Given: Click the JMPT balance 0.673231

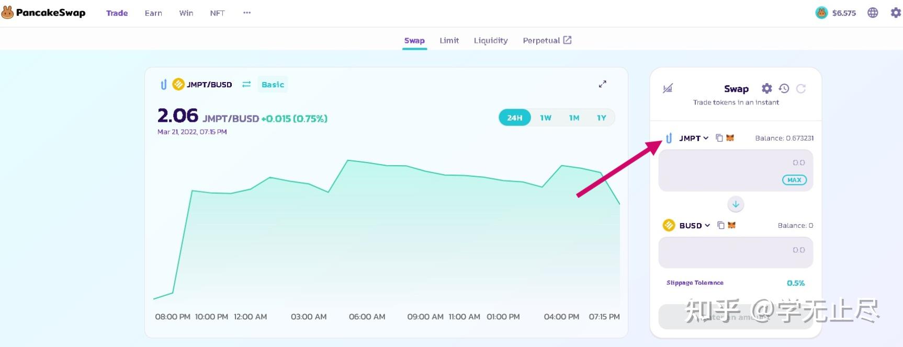Looking at the screenshot, I should coord(784,138).
